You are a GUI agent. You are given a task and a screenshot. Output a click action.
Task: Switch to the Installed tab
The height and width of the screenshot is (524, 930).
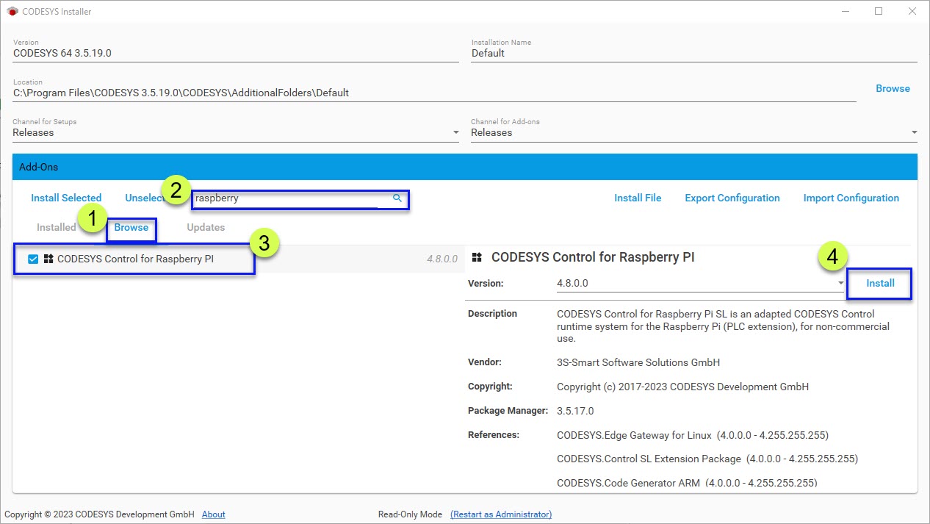click(55, 227)
